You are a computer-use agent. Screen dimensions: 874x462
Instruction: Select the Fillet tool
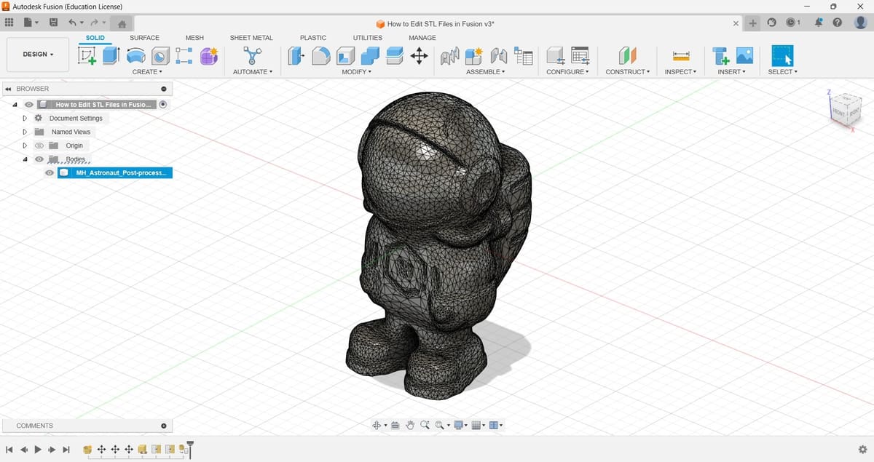click(x=320, y=55)
